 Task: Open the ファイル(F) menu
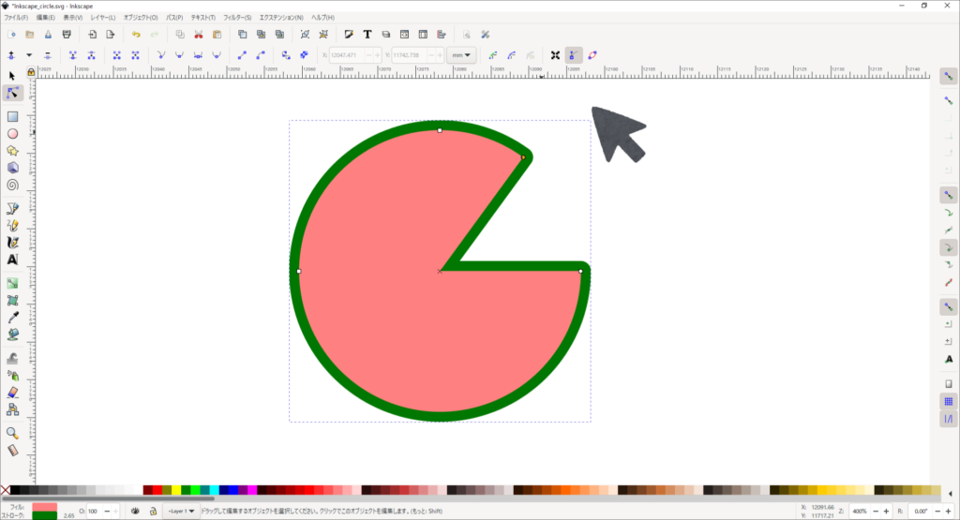pos(16,18)
